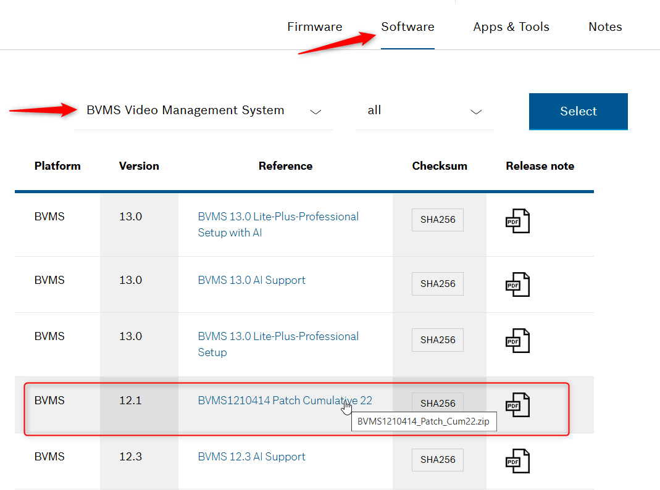Open PDF release note for BVMS 13.0 Lite-Plus-Professional Setup
Image resolution: width=660 pixels, height=490 pixels.
[517, 341]
